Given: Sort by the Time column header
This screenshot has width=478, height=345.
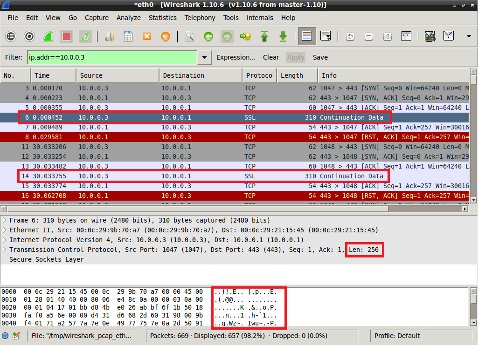Looking at the screenshot, I should pyautogui.click(x=53, y=75).
